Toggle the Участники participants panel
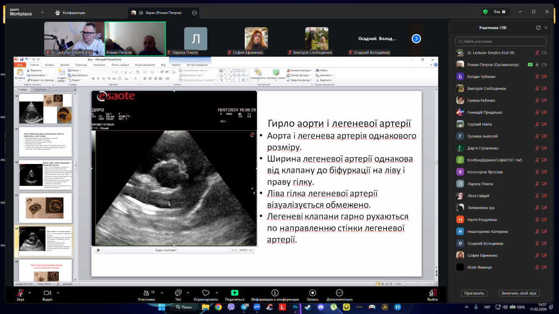 tap(146, 293)
